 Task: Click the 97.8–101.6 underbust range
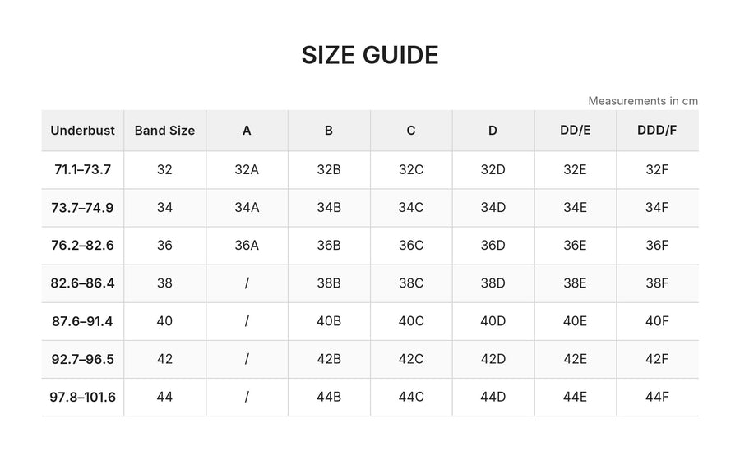coord(82,398)
